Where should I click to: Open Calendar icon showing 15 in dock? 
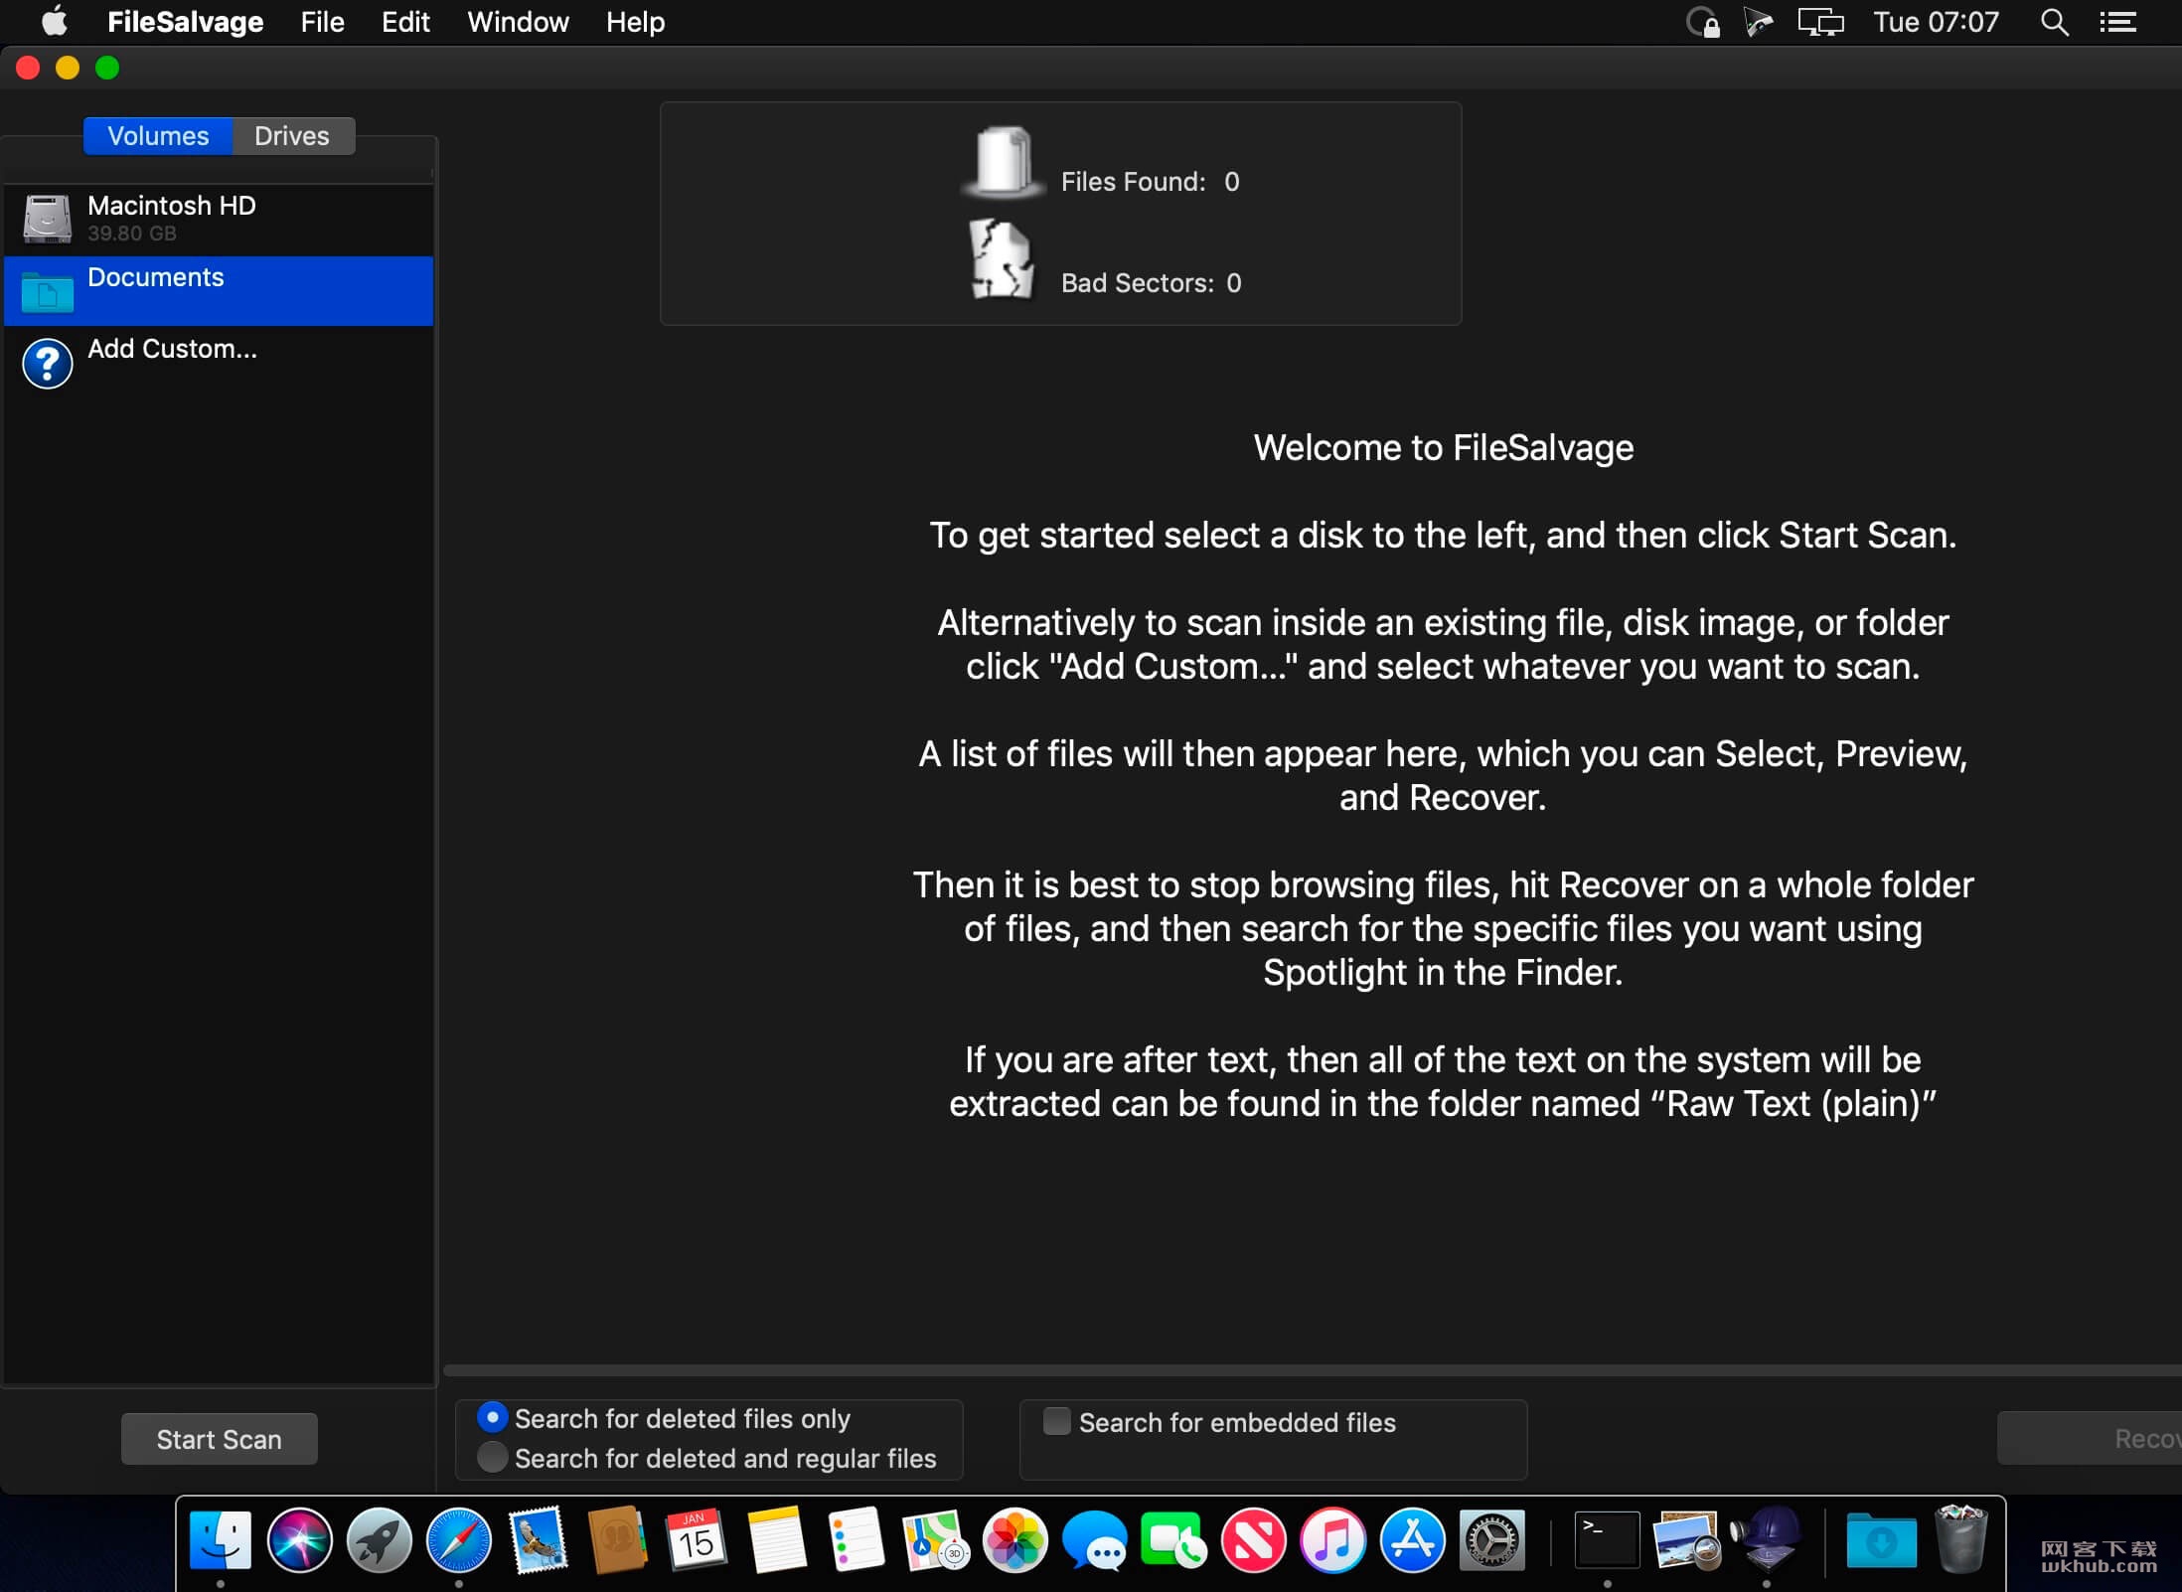[x=697, y=1540]
